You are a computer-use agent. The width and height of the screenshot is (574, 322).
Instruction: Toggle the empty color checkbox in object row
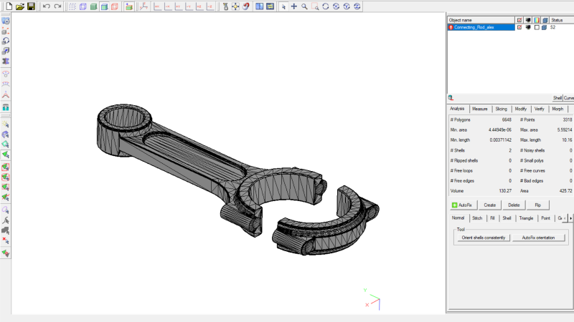pos(536,27)
